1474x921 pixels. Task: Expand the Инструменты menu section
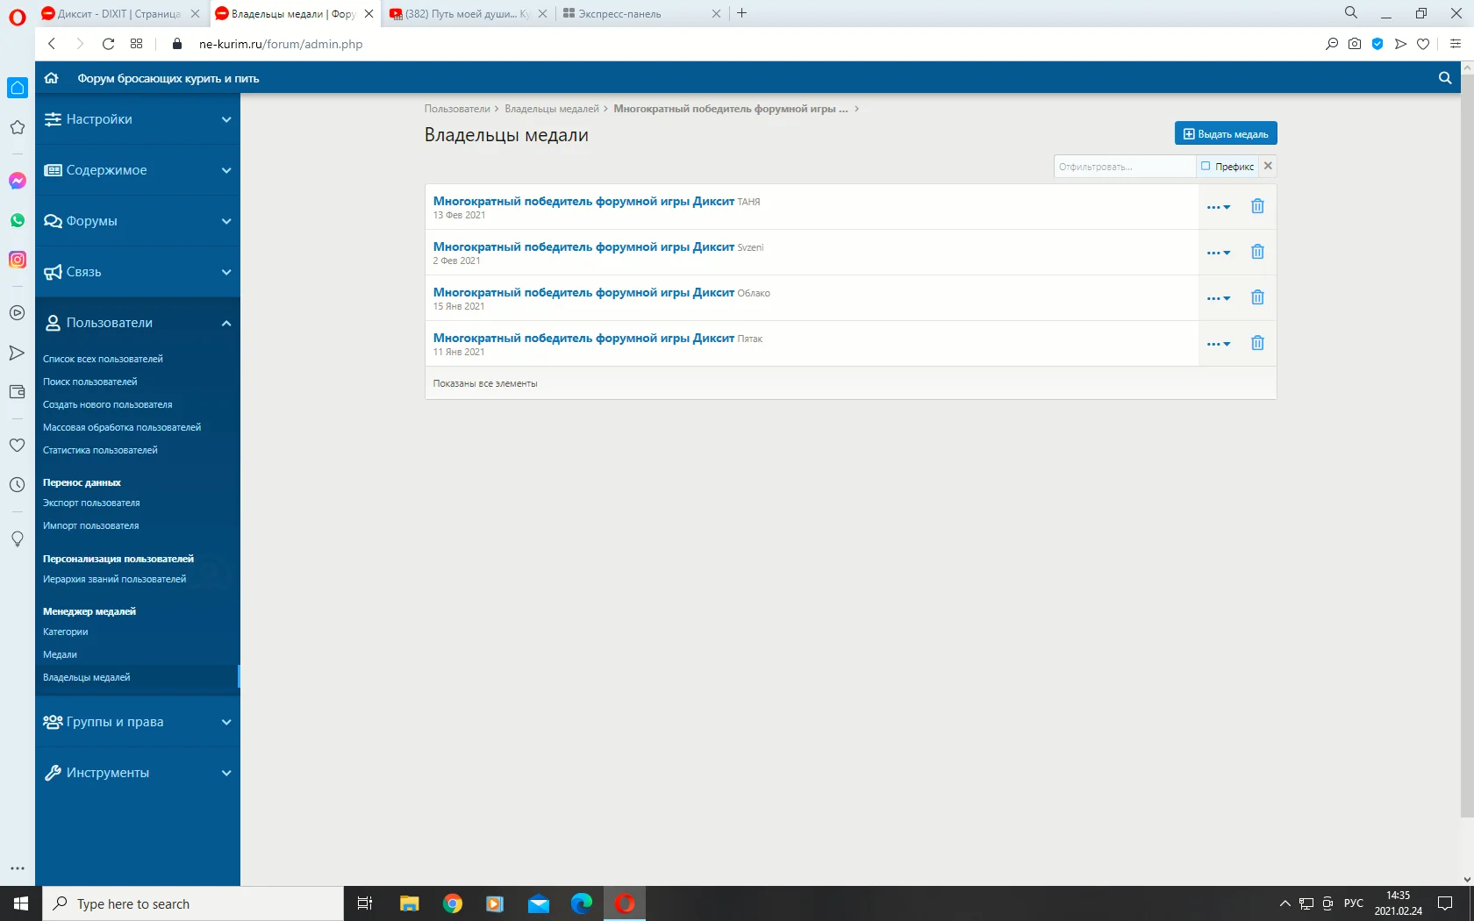point(138,773)
